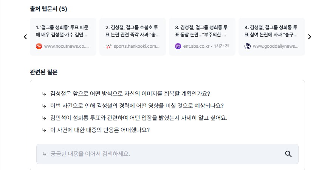Click the ent.sbs.co.kr domain link
Image resolution: width=333 pixels, height=170 pixels.
[x=196, y=46]
